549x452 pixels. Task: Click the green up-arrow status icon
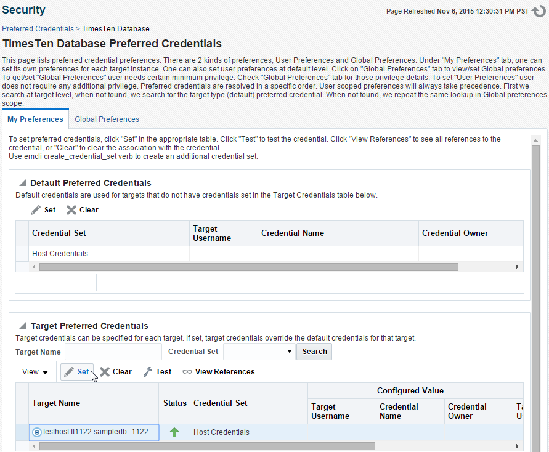click(174, 432)
